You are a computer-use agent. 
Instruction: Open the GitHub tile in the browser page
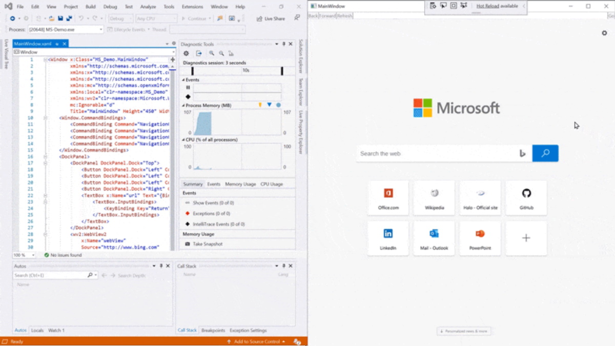click(x=526, y=198)
